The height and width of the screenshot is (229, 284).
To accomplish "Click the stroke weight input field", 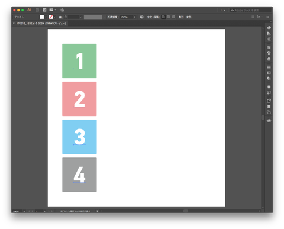I will point(73,17).
